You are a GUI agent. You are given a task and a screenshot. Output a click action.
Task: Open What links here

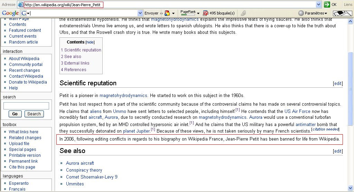click(x=24, y=132)
